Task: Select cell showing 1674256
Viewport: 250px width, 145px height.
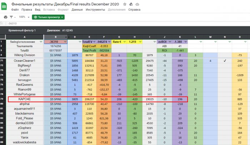Action: tap(56, 46)
